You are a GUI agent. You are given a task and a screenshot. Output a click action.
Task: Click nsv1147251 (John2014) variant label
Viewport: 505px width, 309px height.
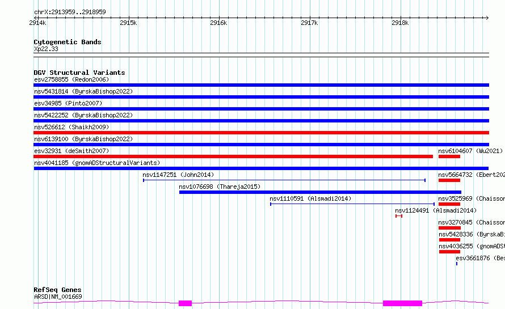178,175
